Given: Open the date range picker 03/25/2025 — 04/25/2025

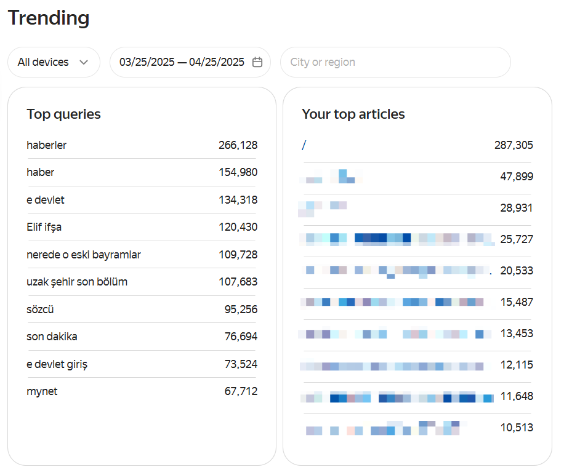Looking at the screenshot, I should pyautogui.click(x=182, y=62).
